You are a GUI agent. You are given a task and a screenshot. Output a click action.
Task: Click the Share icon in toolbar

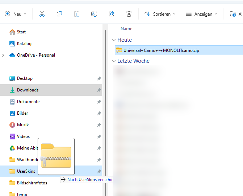(x=112, y=14)
